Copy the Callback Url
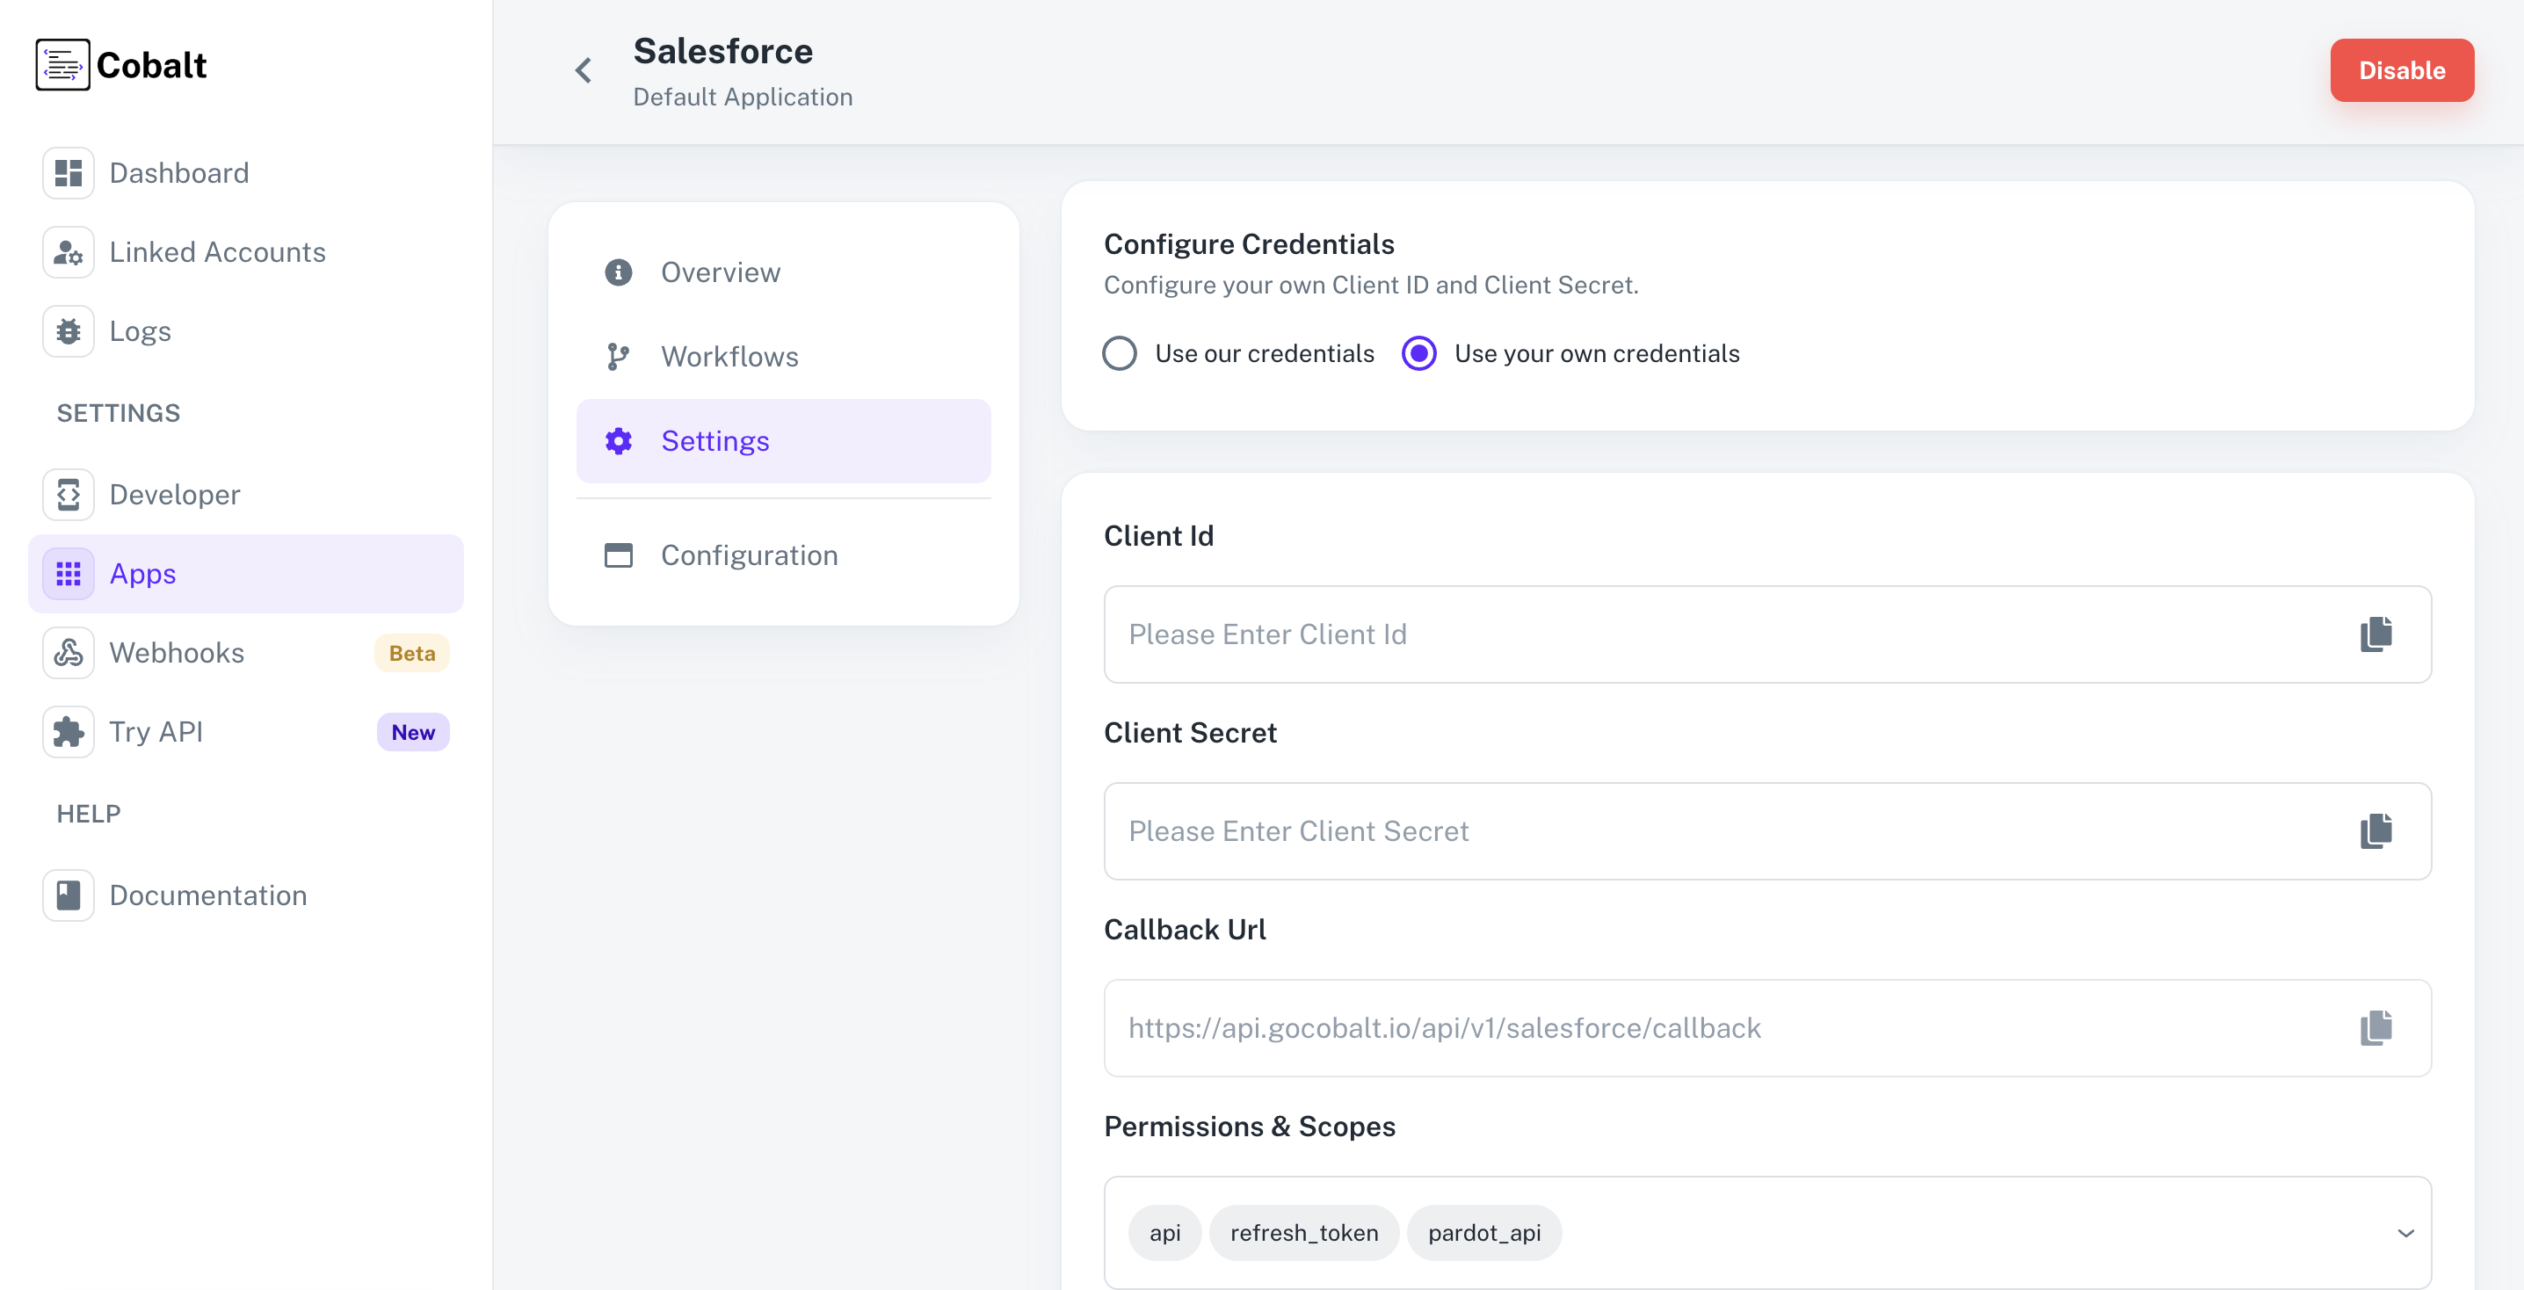The width and height of the screenshot is (2524, 1290). click(x=2375, y=1027)
